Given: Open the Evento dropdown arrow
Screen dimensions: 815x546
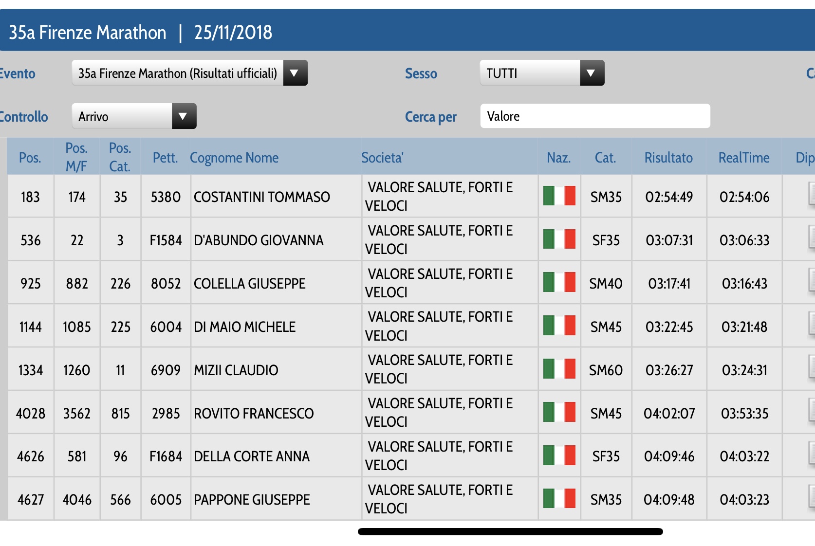Looking at the screenshot, I should pos(295,73).
